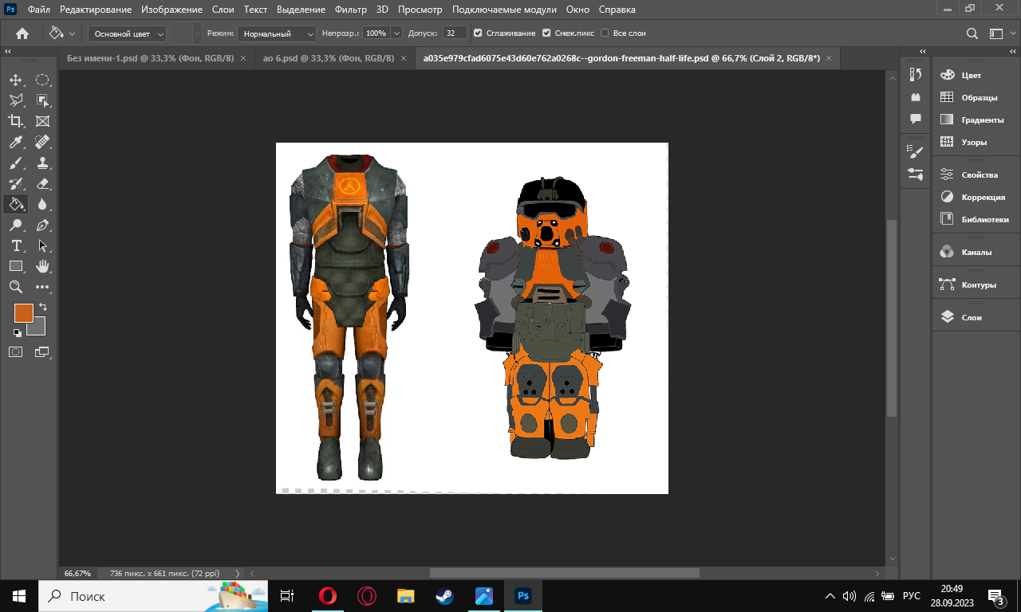This screenshot has width=1021, height=612.
Task: Collapse the left tools panel arrows
Action: tap(8, 51)
